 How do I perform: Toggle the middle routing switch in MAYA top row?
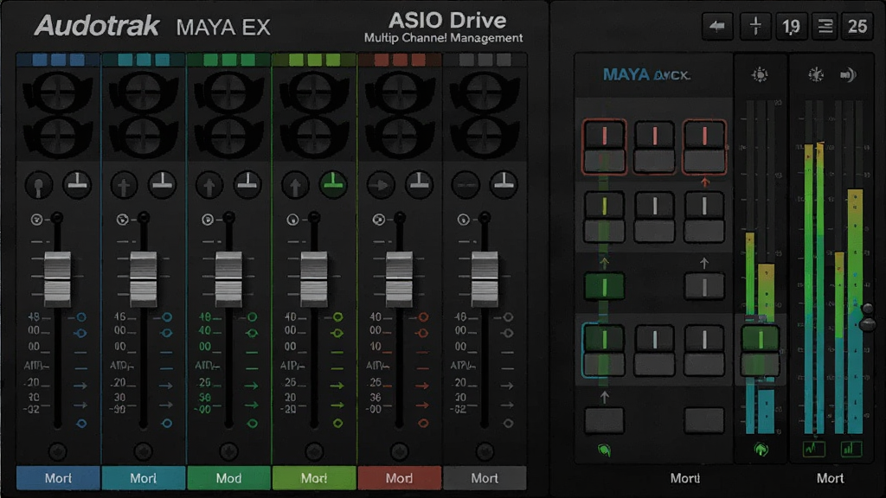[x=654, y=146]
